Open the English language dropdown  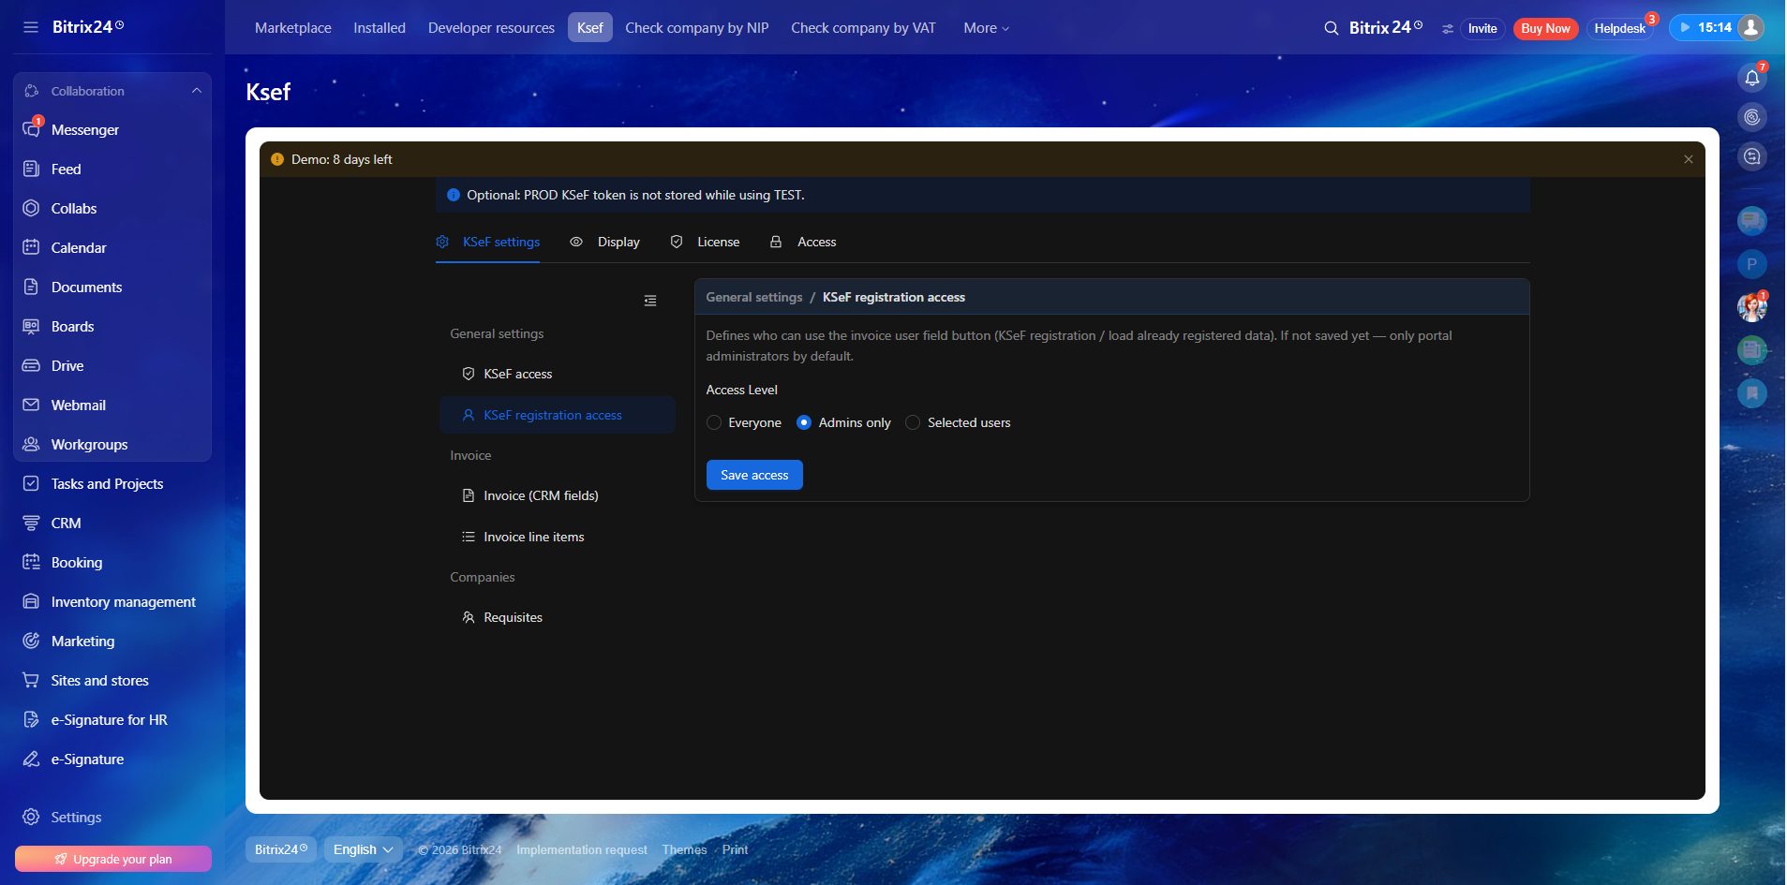363,849
